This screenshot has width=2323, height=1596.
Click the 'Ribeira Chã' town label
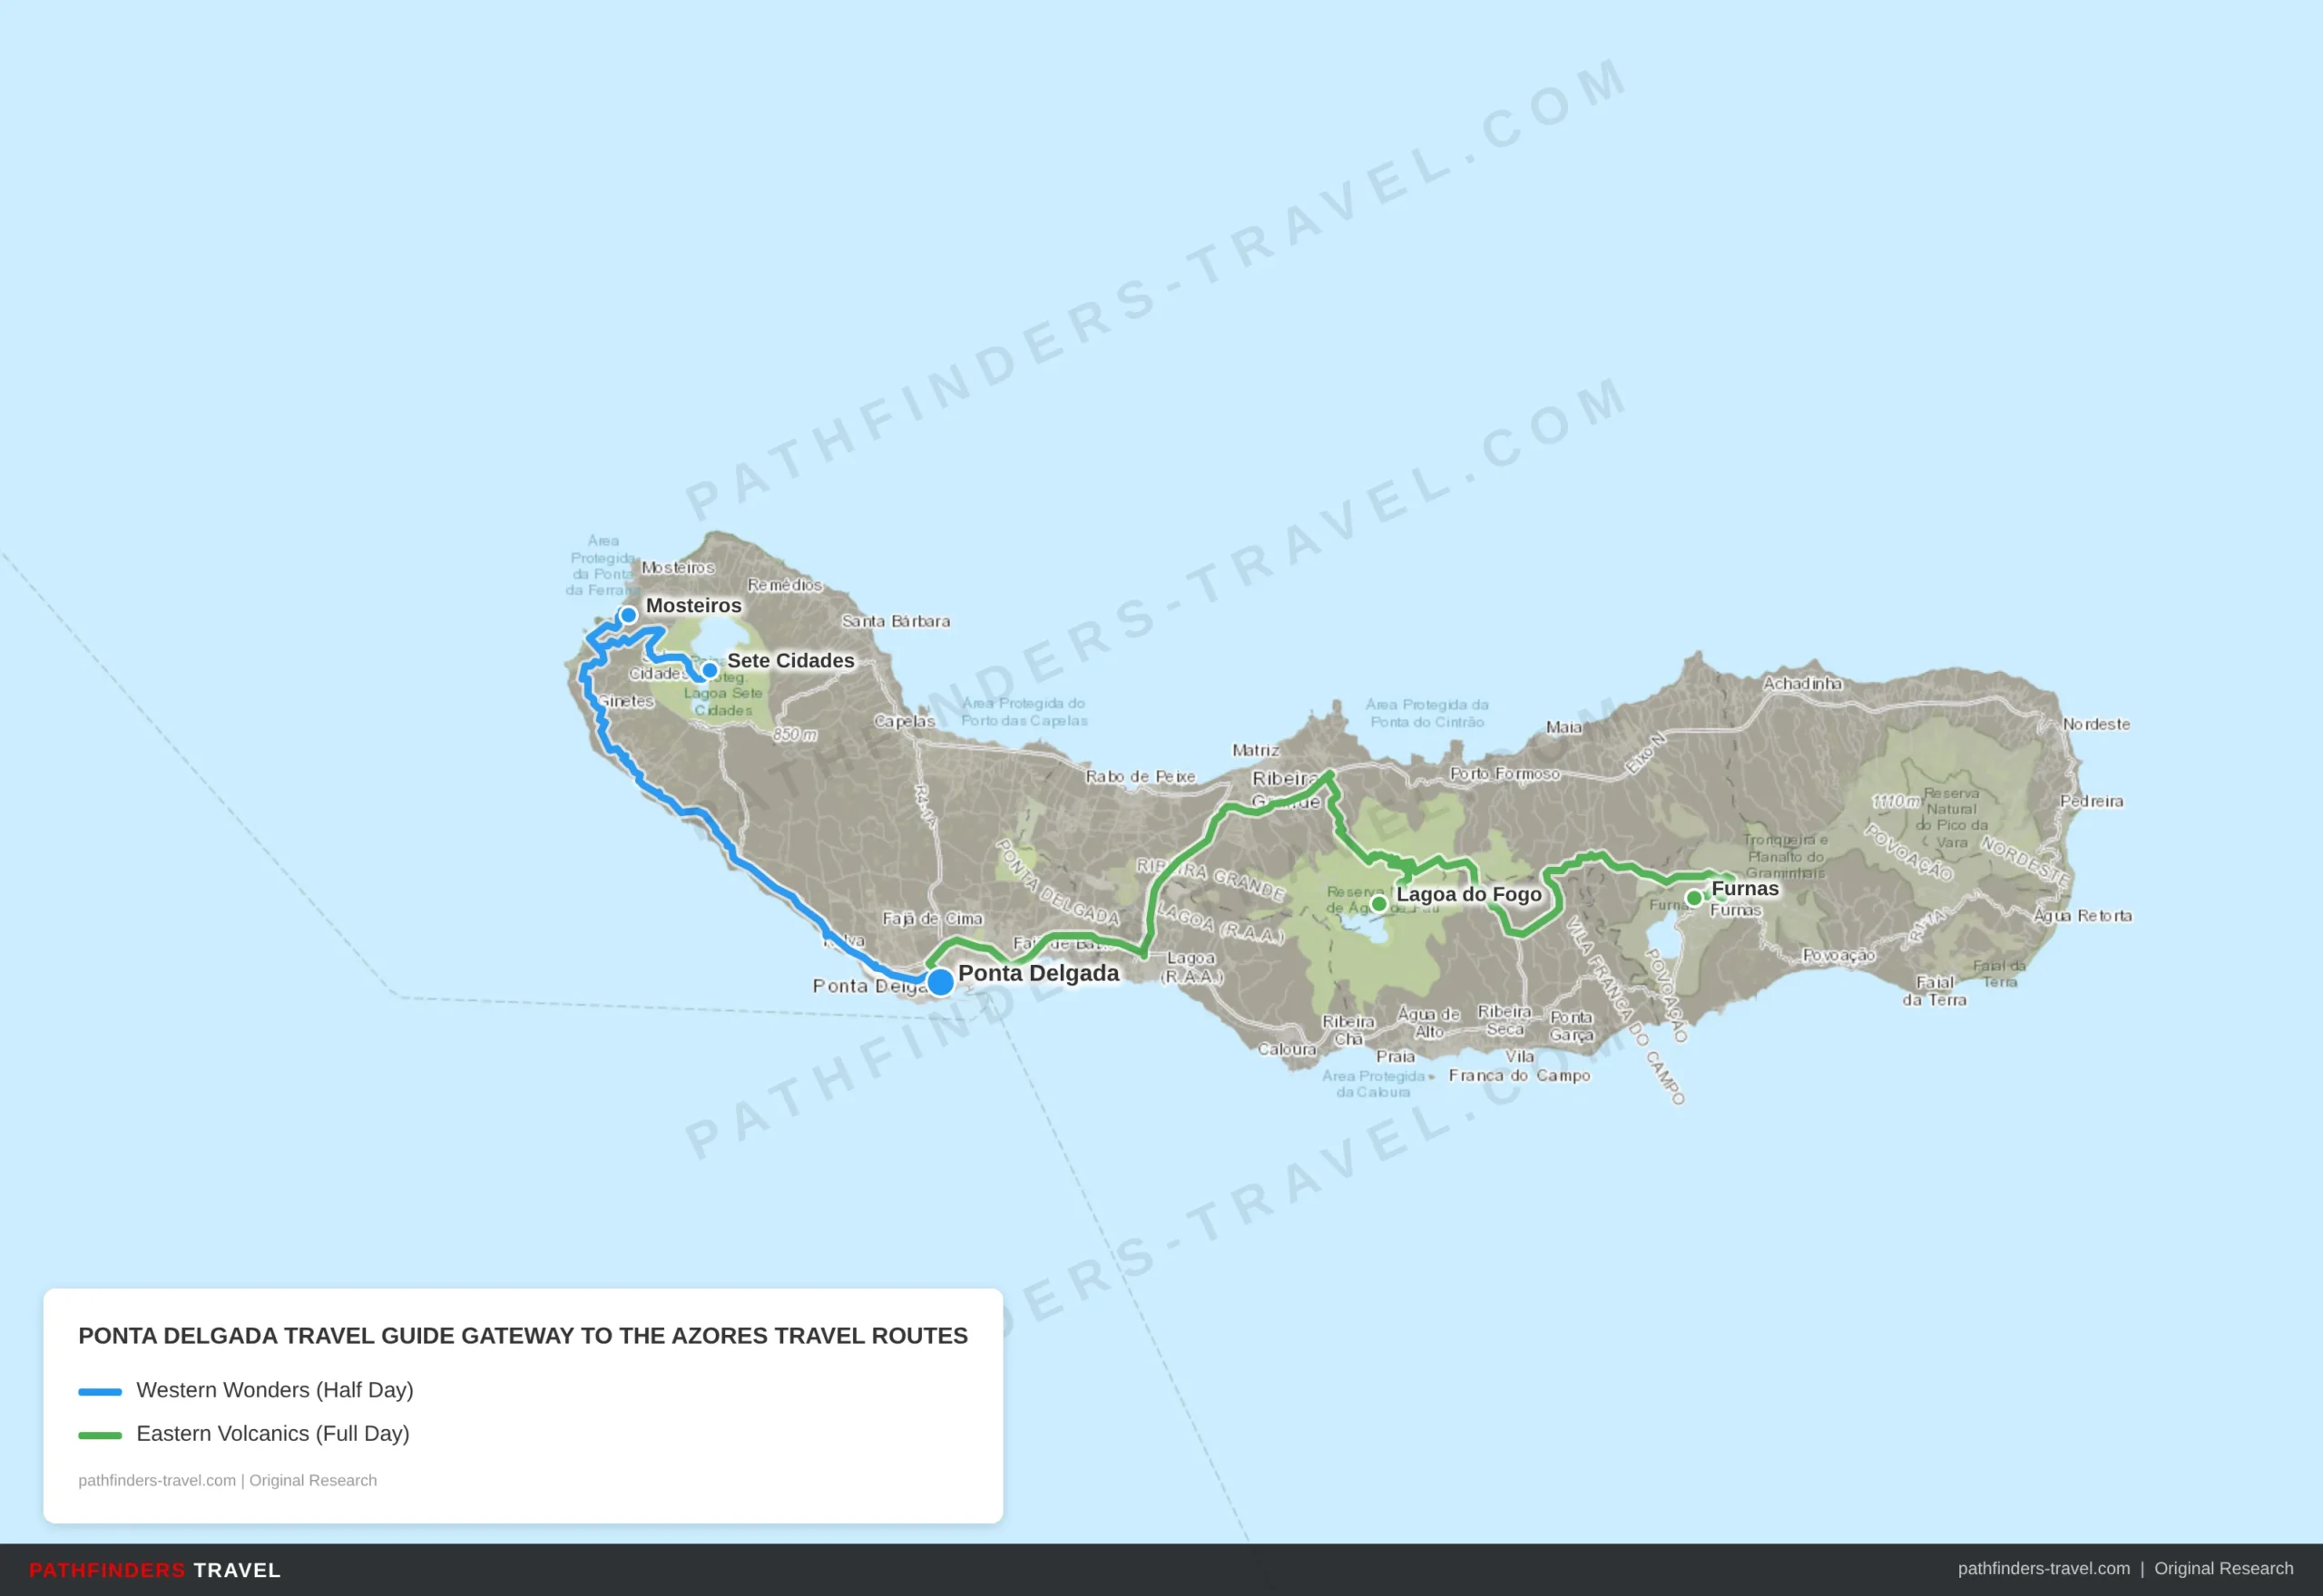tap(1348, 1030)
